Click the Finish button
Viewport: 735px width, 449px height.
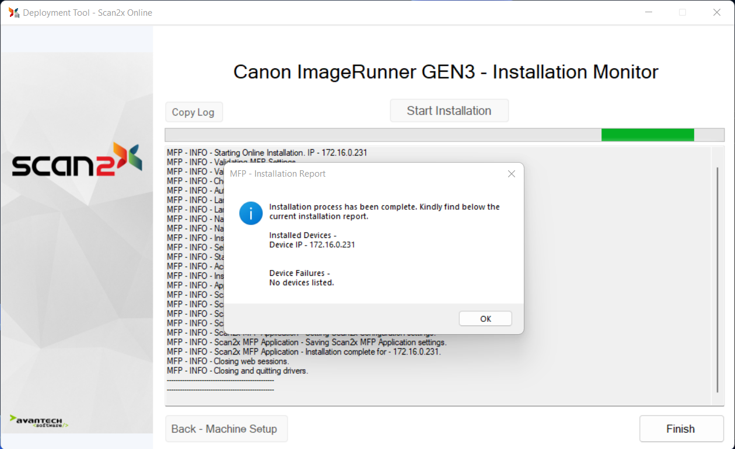coord(681,429)
